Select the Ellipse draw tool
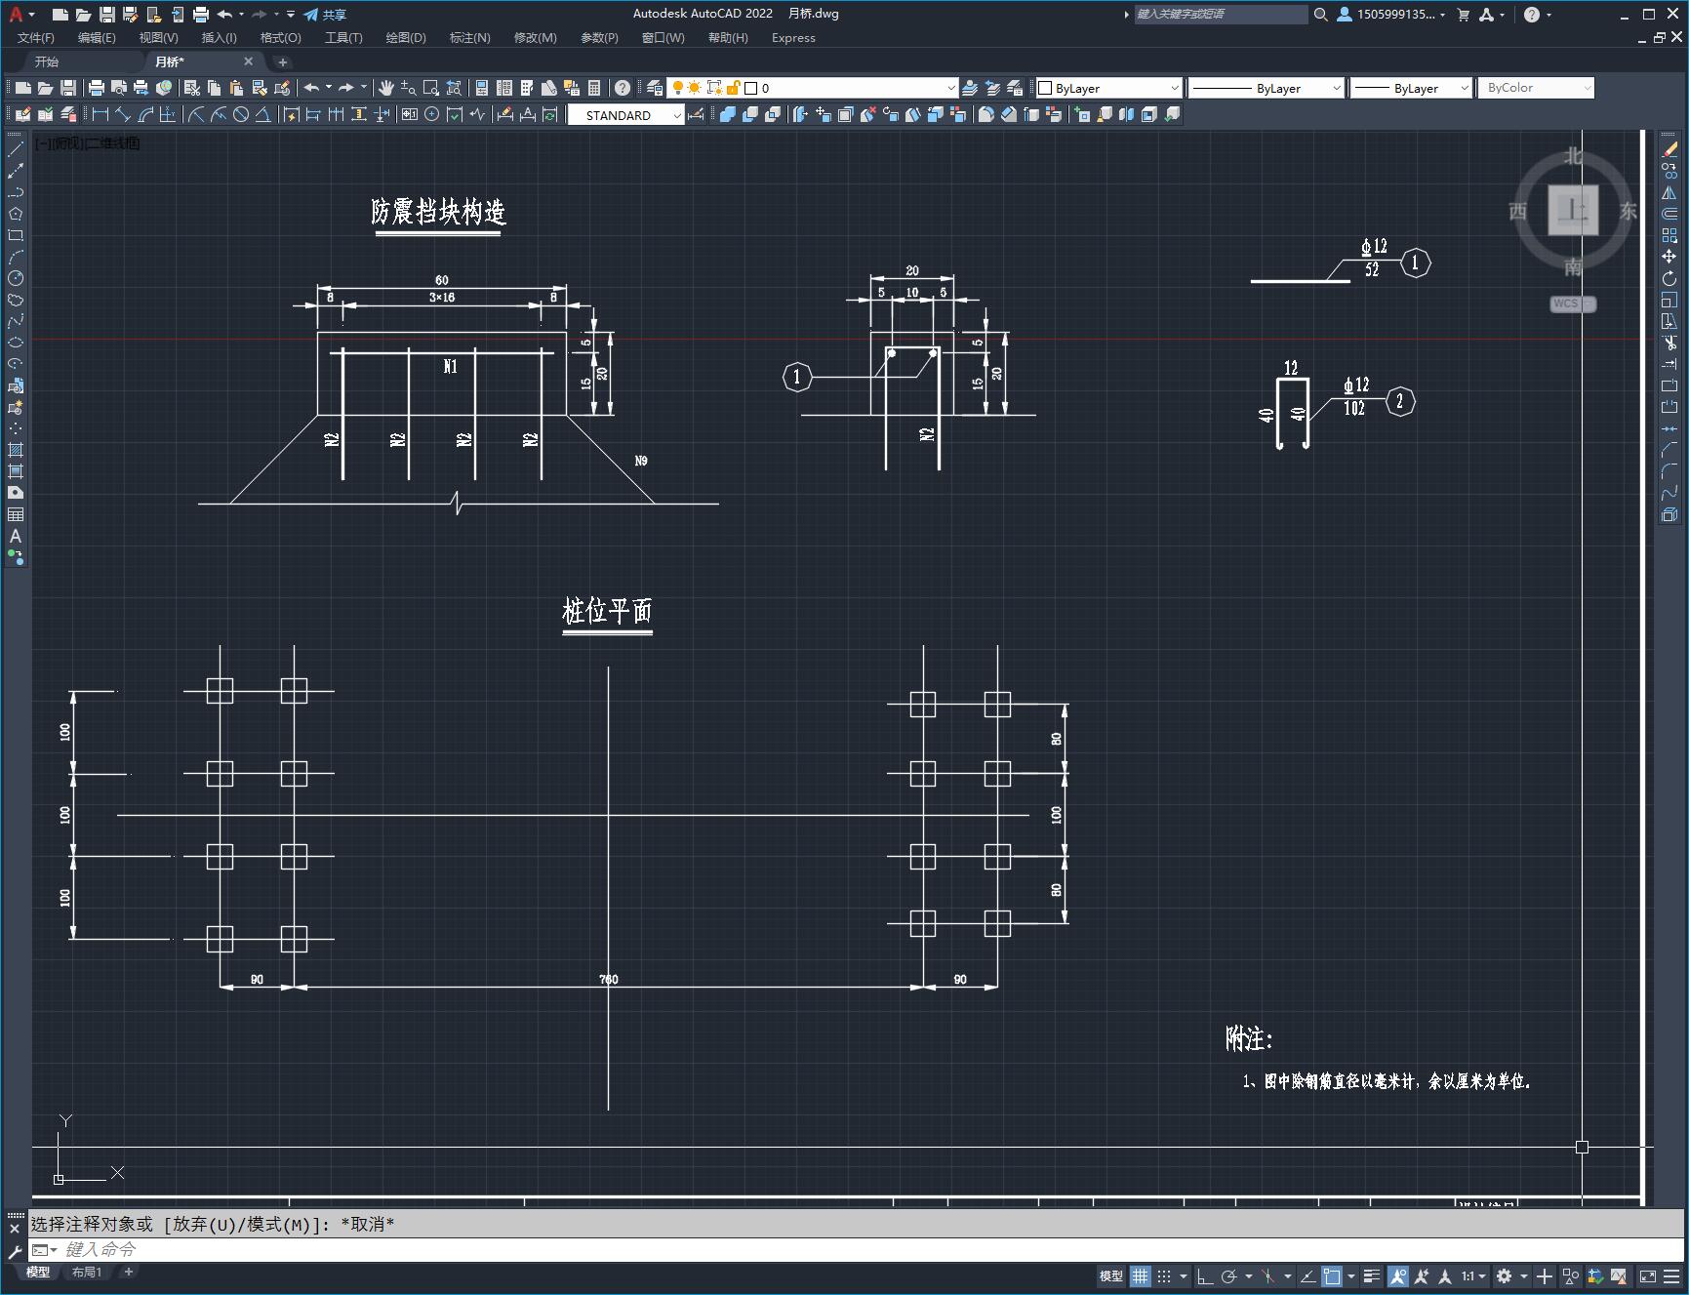The height and width of the screenshot is (1295, 1689). (16, 343)
